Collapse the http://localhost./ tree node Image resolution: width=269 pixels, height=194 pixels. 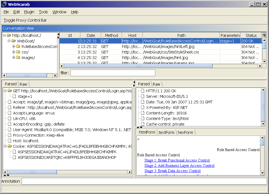coord(4,35)
